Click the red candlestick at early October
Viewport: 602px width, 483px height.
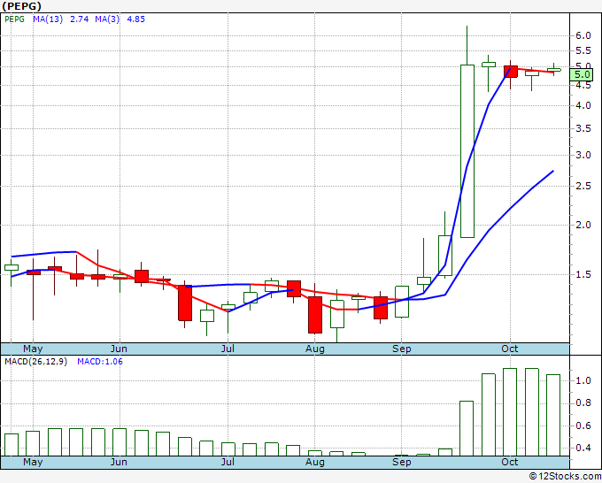point(510,72)
